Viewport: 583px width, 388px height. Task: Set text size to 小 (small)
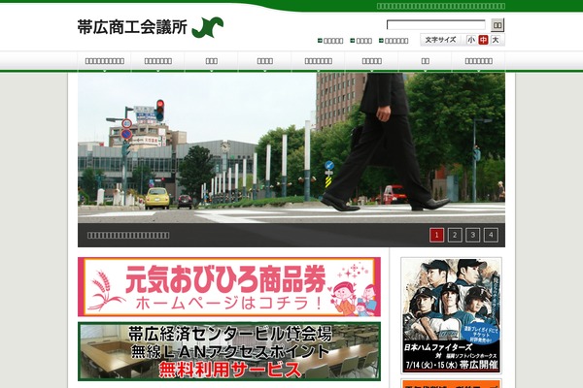tap(471, 40)
